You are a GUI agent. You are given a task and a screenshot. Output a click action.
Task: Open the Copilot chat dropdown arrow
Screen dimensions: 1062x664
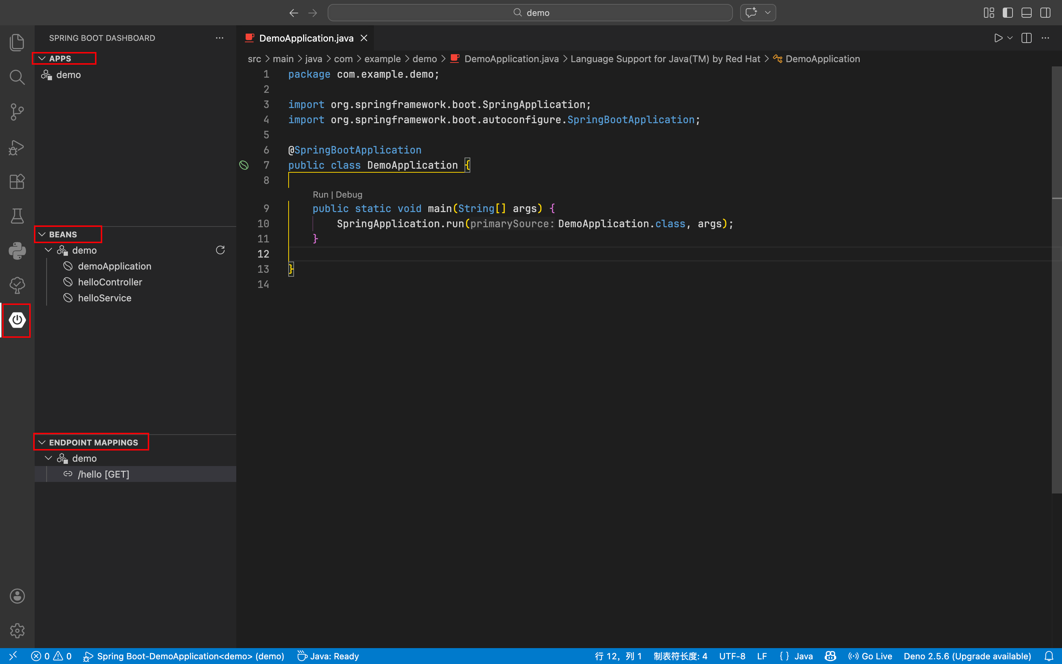(x=768, y=12)
